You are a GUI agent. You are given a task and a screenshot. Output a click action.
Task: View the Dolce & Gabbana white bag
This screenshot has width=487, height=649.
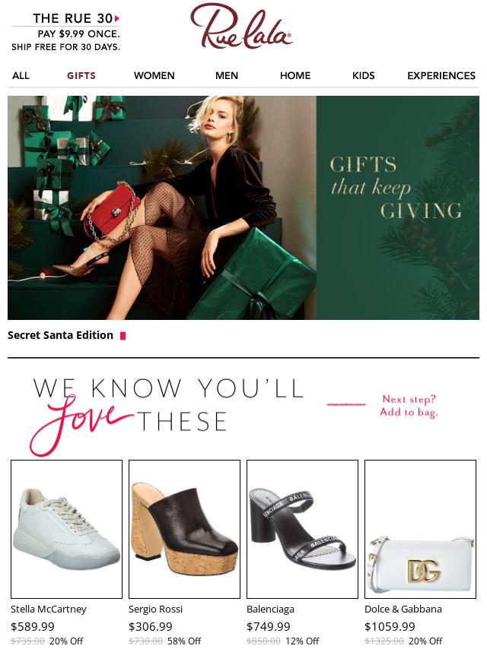tap(420, 529)
